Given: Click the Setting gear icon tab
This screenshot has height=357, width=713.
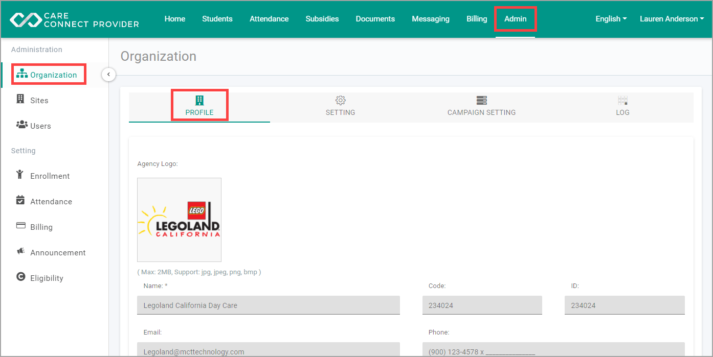Looking at the screenshot, I should (340, 100).
